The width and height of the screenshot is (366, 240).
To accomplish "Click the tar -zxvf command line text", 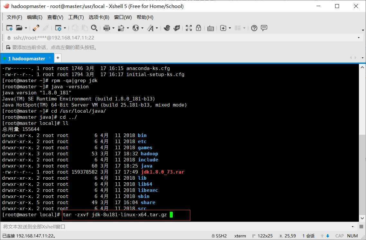I will coord(114,215).
